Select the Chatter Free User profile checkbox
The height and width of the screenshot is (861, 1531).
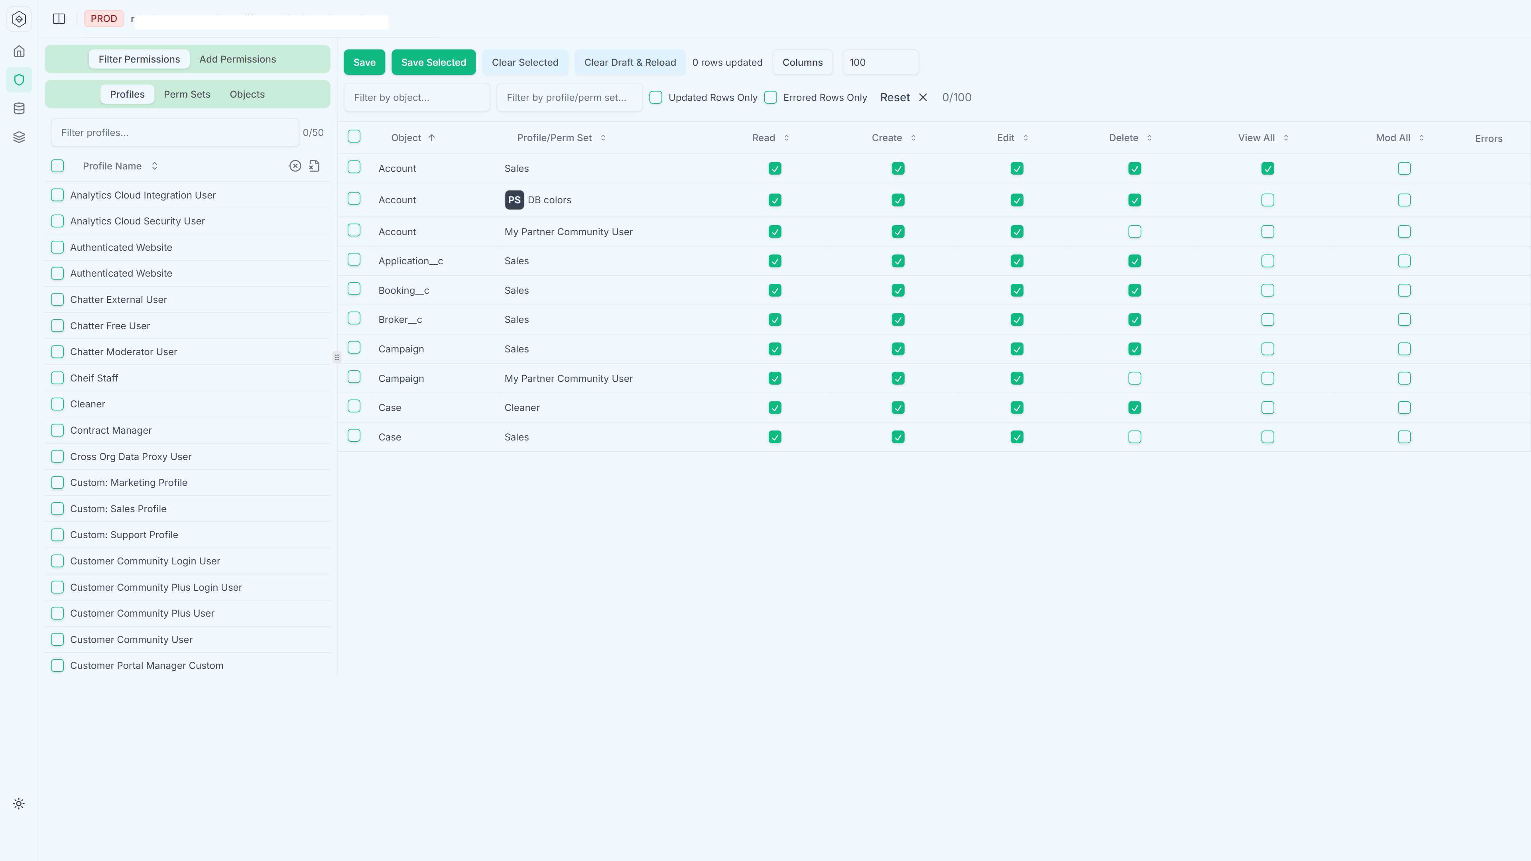(57, 326)
